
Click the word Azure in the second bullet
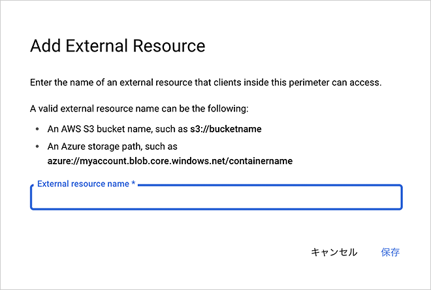(x=73, y=147)
